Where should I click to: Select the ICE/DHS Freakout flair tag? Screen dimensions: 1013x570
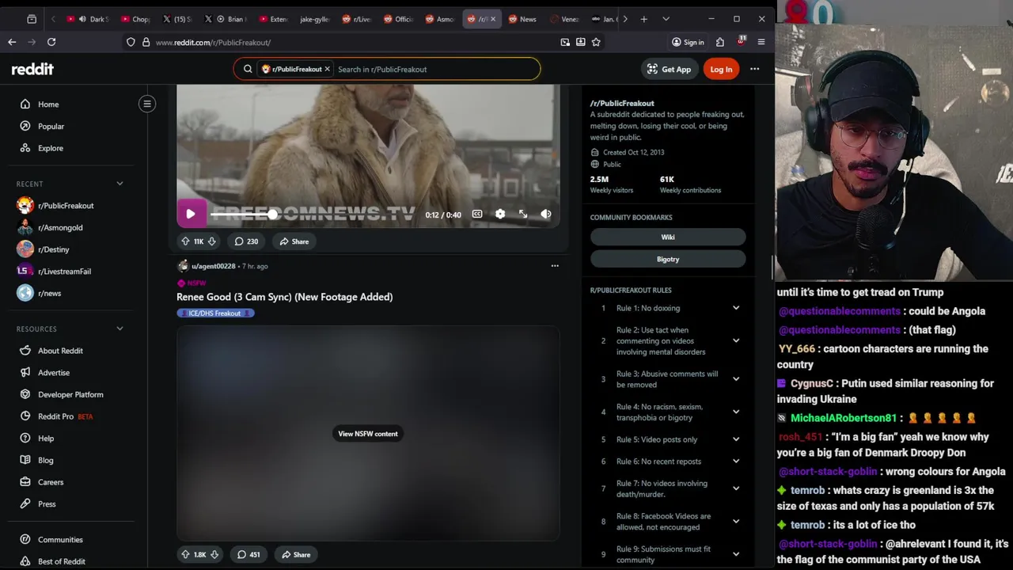[x=215, y=313]
